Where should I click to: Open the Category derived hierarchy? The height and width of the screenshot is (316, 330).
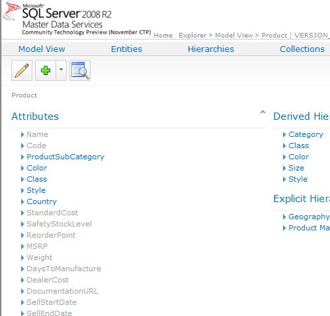pyautogui.click(x=306, y=134)
